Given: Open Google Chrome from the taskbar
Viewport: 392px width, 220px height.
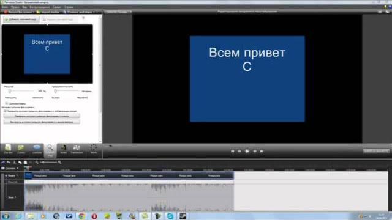Looking at the screenshot, I should (x=81, y=216).
